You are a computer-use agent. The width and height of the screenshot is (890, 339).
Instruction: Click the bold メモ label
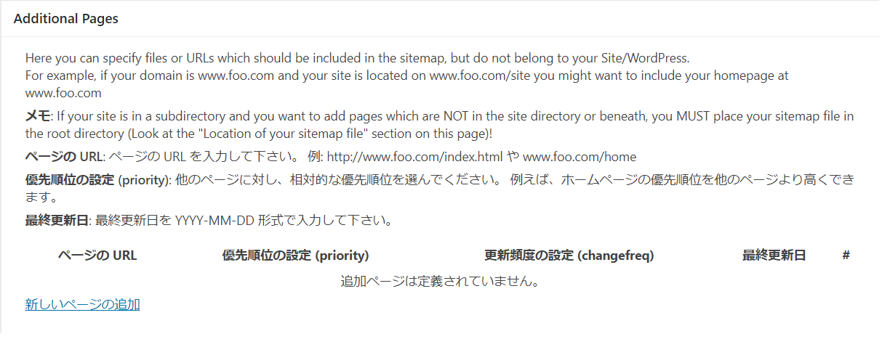coord(37,115)
